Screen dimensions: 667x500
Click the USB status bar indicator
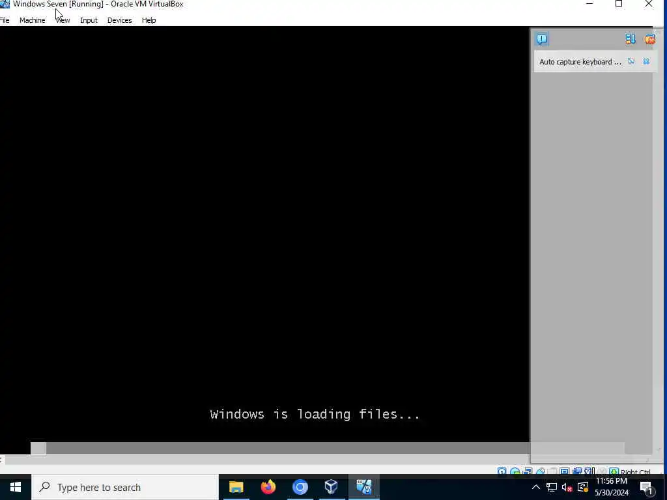pos(540,471)
